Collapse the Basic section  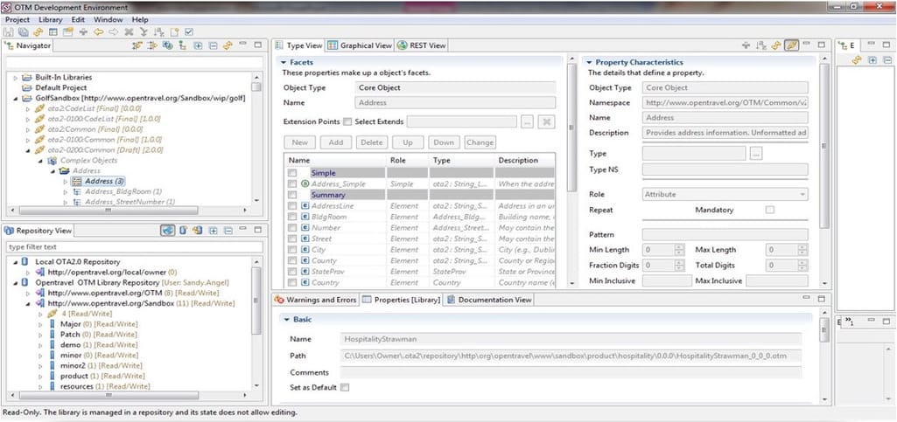(x=287, y=320)
